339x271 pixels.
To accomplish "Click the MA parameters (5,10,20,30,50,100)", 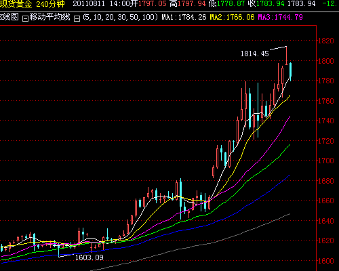I will point(121,17).
